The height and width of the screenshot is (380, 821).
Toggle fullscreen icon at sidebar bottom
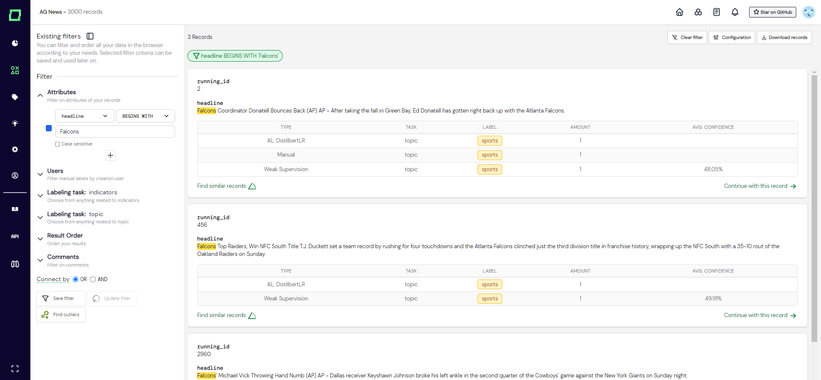[15, 368]
